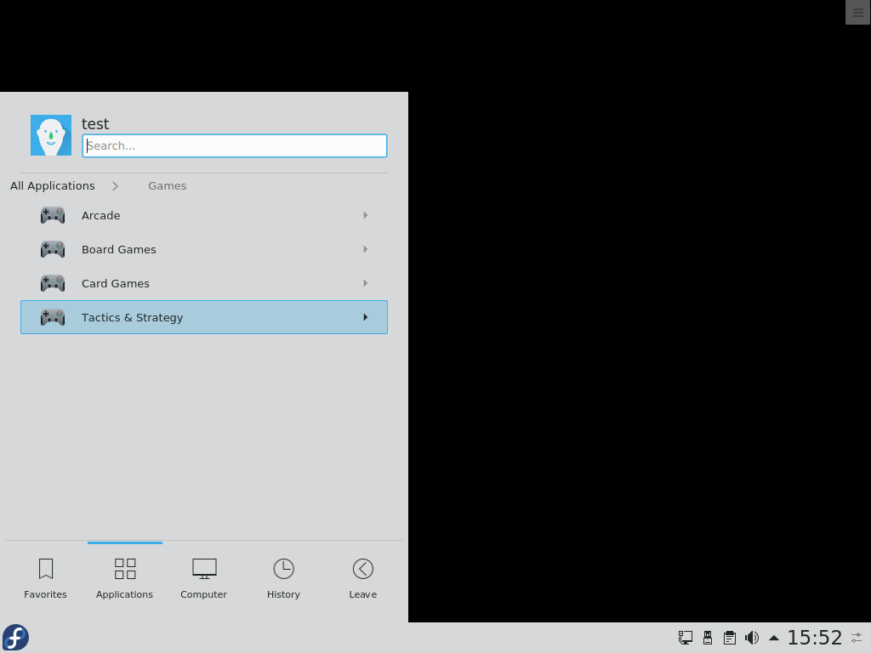Screen dimensions: 871x653
Task: Open the Fedora application launcher button
Action: [x=15, y=638]
